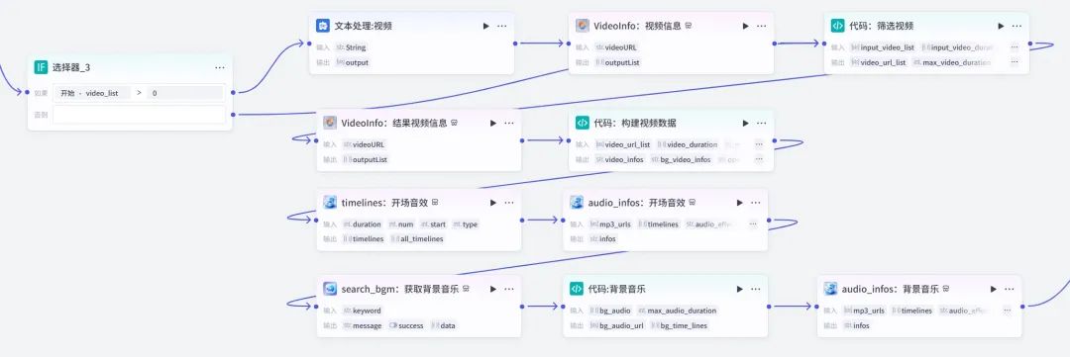Click the code icon on 代码:构建视频数据
Screen dimensions: 1070x357
point(583,123)
